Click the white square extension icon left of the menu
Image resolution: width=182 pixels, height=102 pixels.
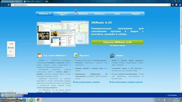click(176, 5)
